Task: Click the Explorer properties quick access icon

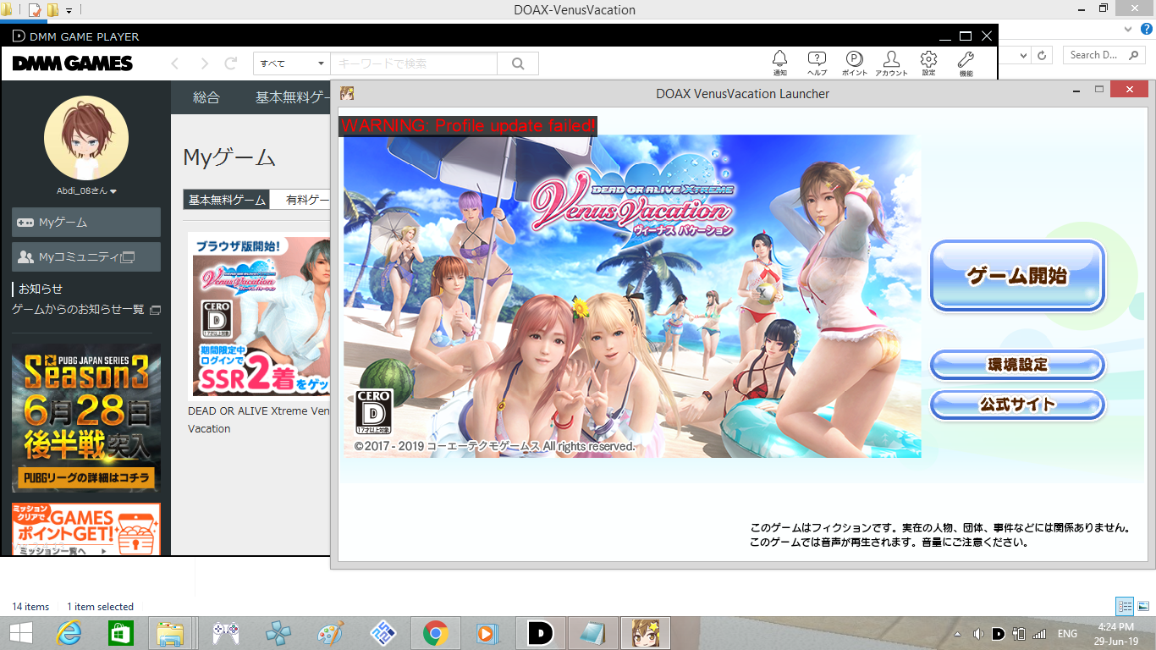Action: click(35, 10)
